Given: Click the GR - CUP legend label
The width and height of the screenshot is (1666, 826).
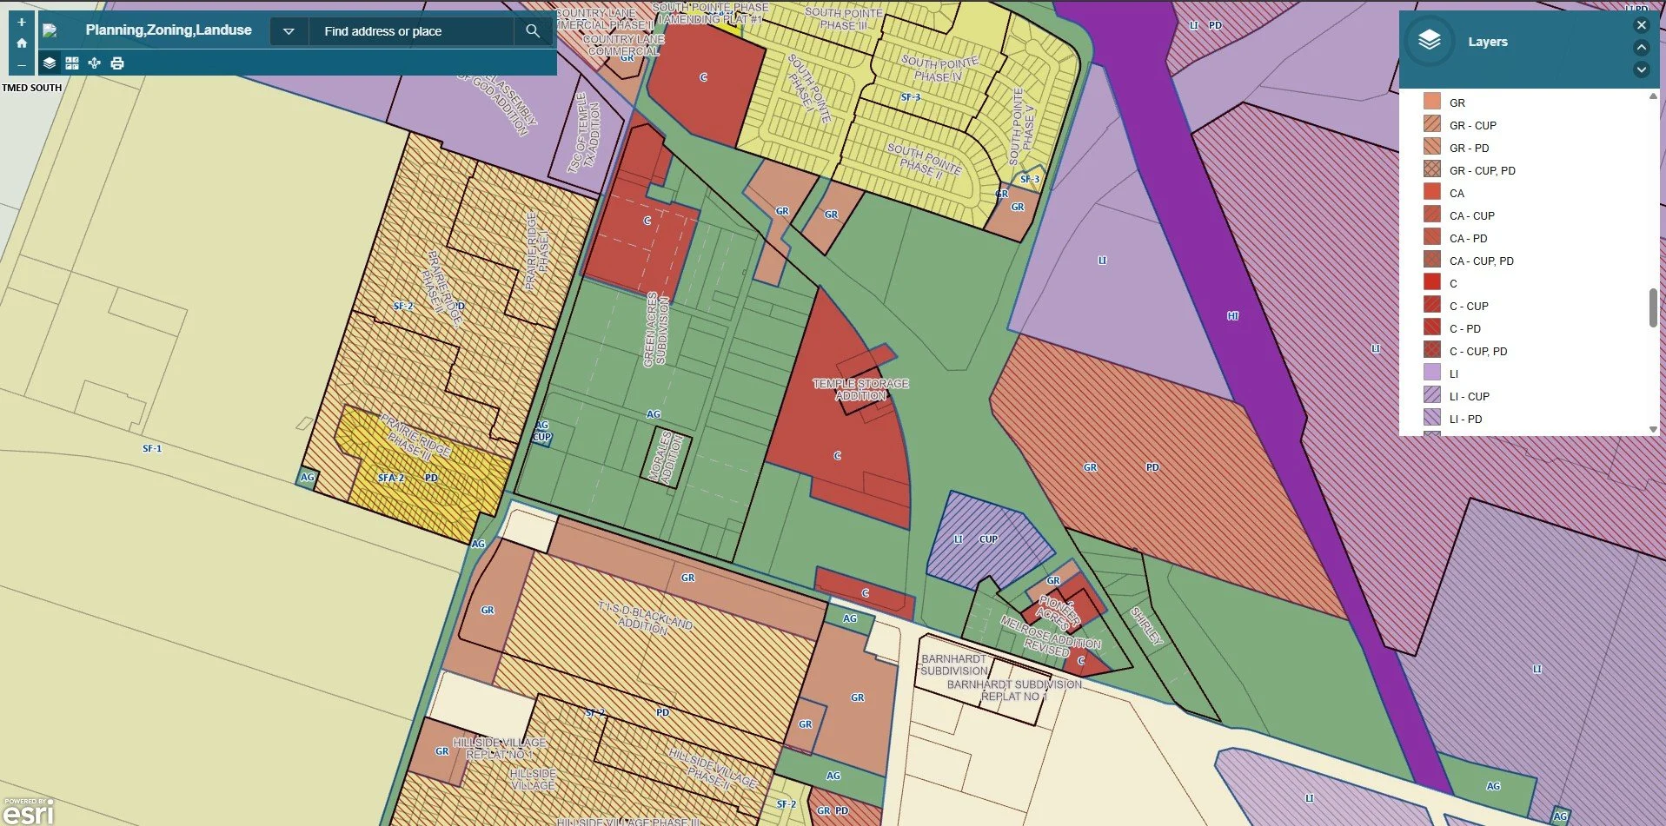Looking at the screenshot, I should point(1472,125).
